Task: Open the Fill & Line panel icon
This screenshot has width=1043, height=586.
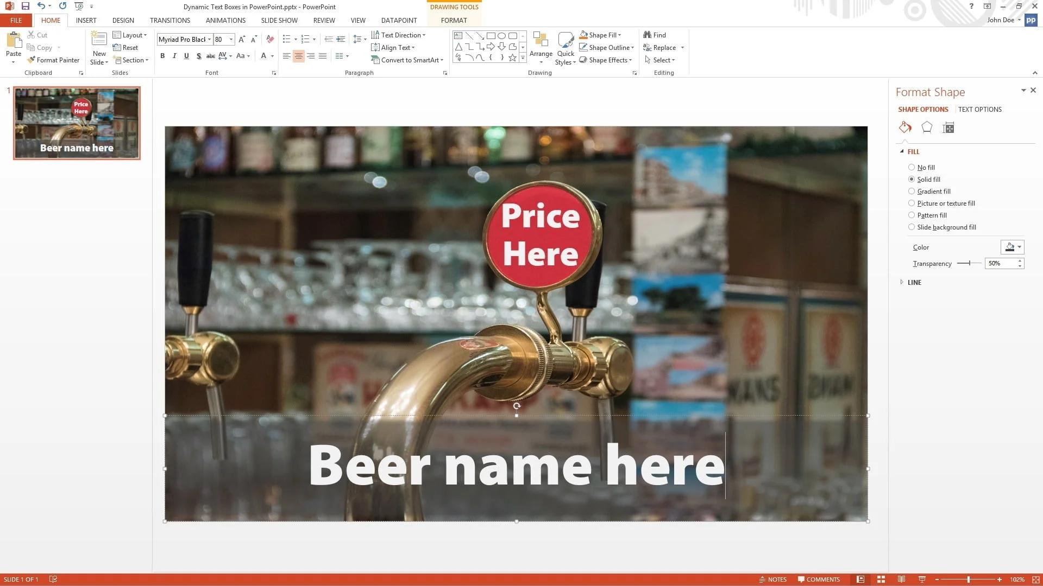Action: pos(904,128)
